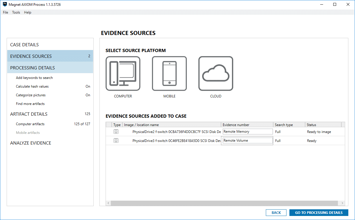The width and height of the screenshot is (355, 220).
Task: Select the Mobile source platform icon
Action: coord(169,73)
